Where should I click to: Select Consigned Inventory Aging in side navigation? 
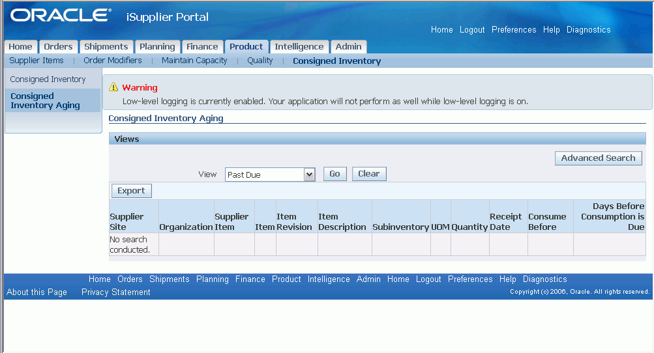click(x=45, y=100)
